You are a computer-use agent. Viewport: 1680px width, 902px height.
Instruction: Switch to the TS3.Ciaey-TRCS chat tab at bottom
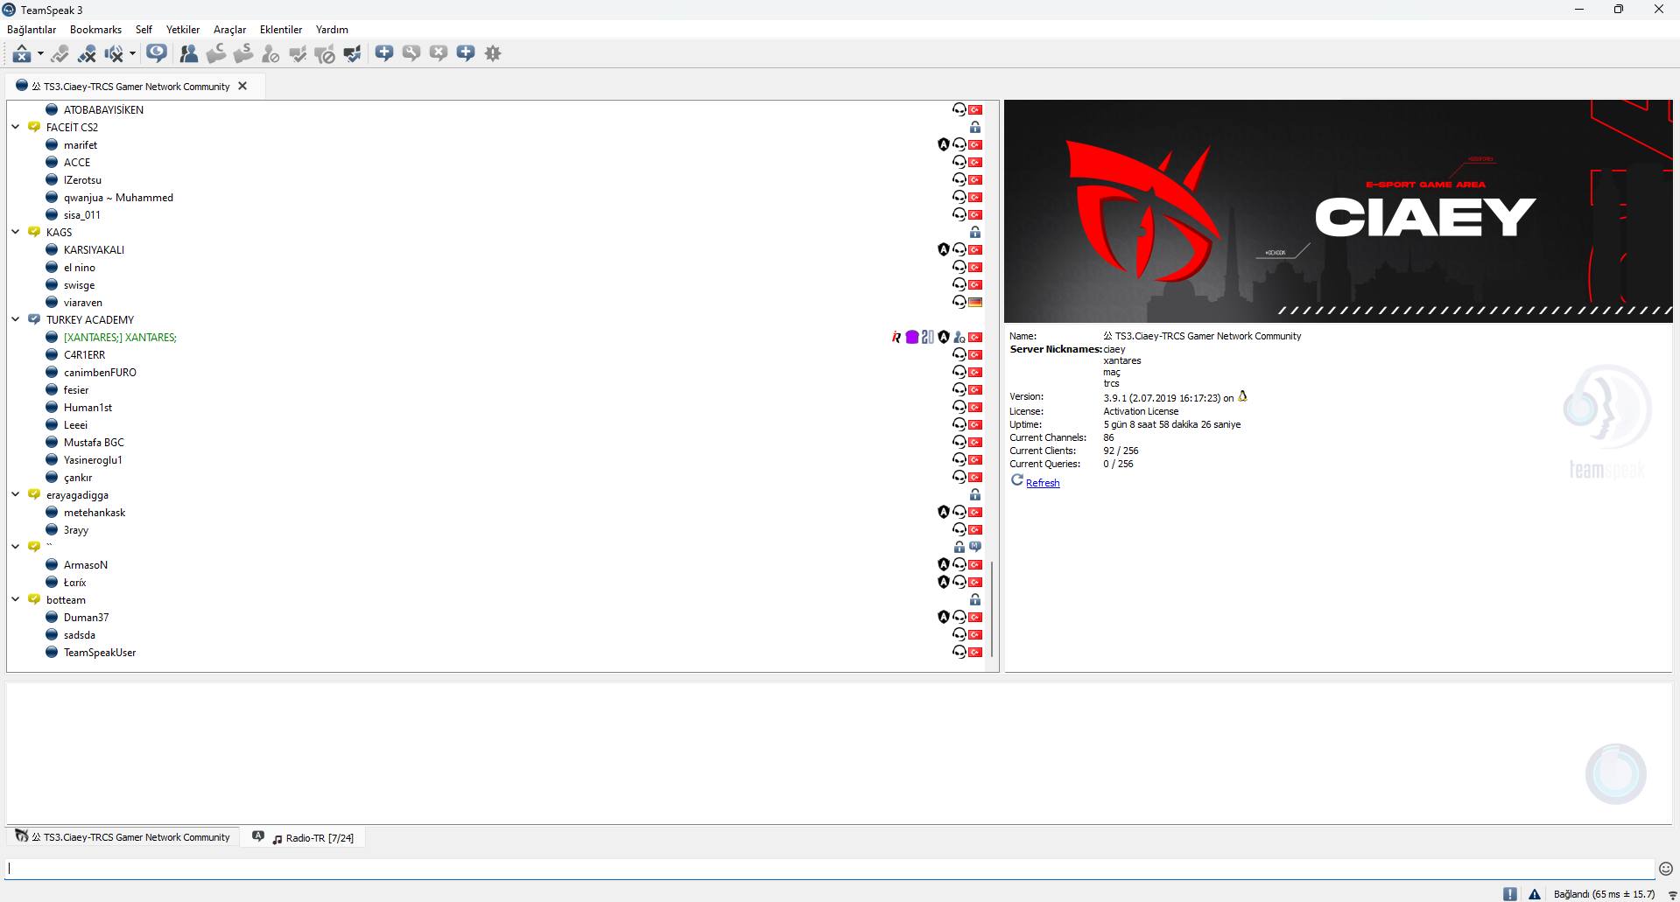tap(123, 837)
